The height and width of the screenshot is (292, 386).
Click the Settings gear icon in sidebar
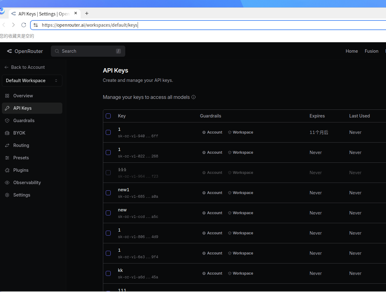tap(7, 195)
